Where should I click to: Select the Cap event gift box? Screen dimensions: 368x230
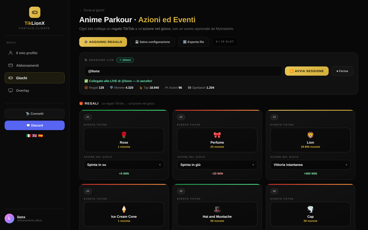click(310, 214)
